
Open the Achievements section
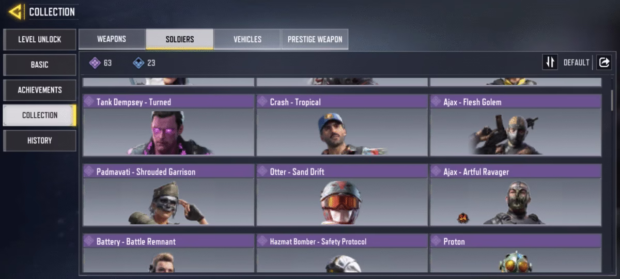point(40,90)
